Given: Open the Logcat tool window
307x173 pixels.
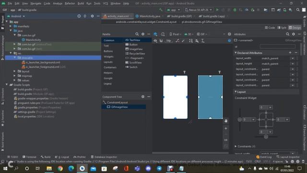Looking at the screenshot, I should click(x=62, y=157).
